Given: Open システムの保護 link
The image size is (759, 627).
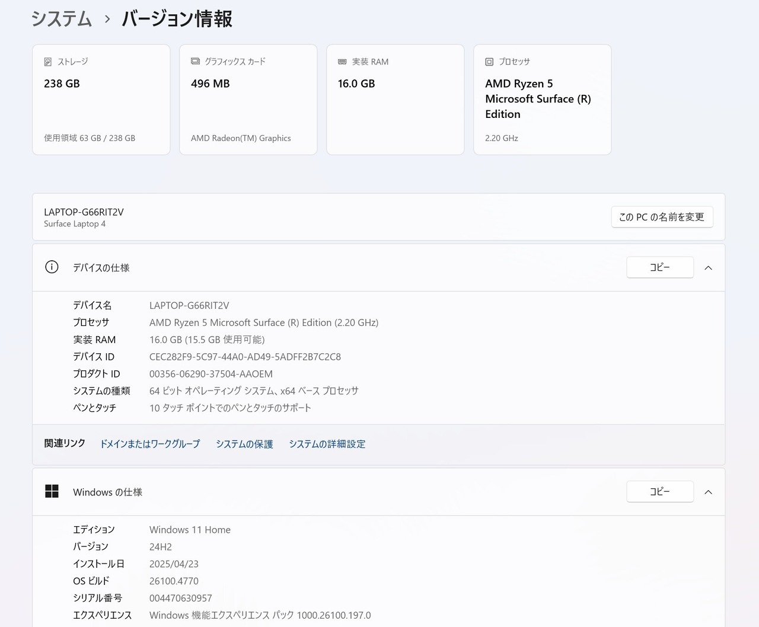Looking at the screenshot, I should pyautogui.click(x=244, y=444).
